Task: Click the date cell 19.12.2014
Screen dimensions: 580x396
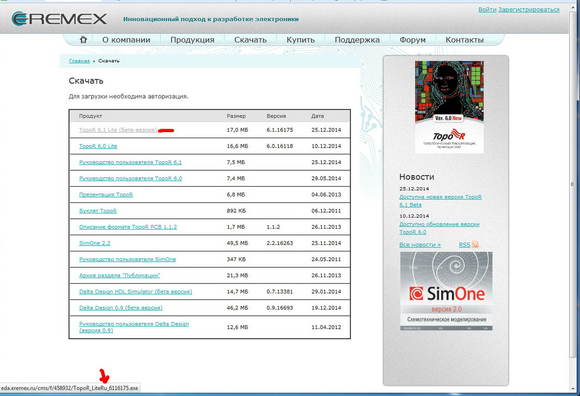Action: [x=326, y=308]
